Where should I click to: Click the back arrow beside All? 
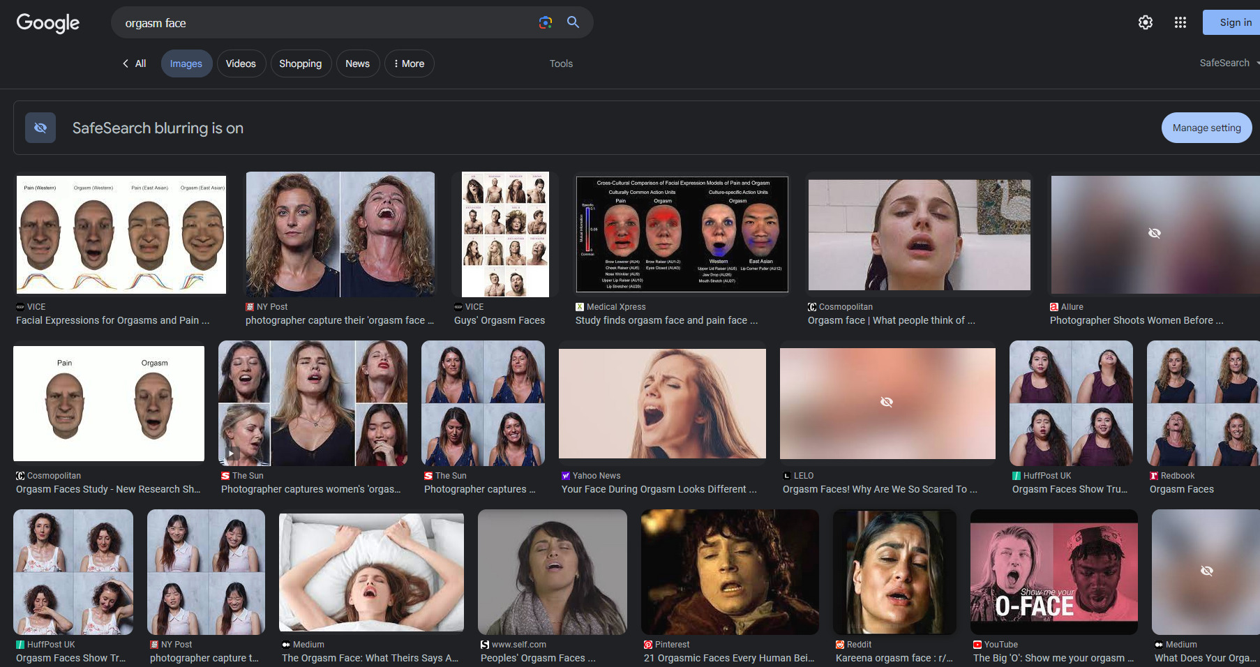click(x=126, y=63)
